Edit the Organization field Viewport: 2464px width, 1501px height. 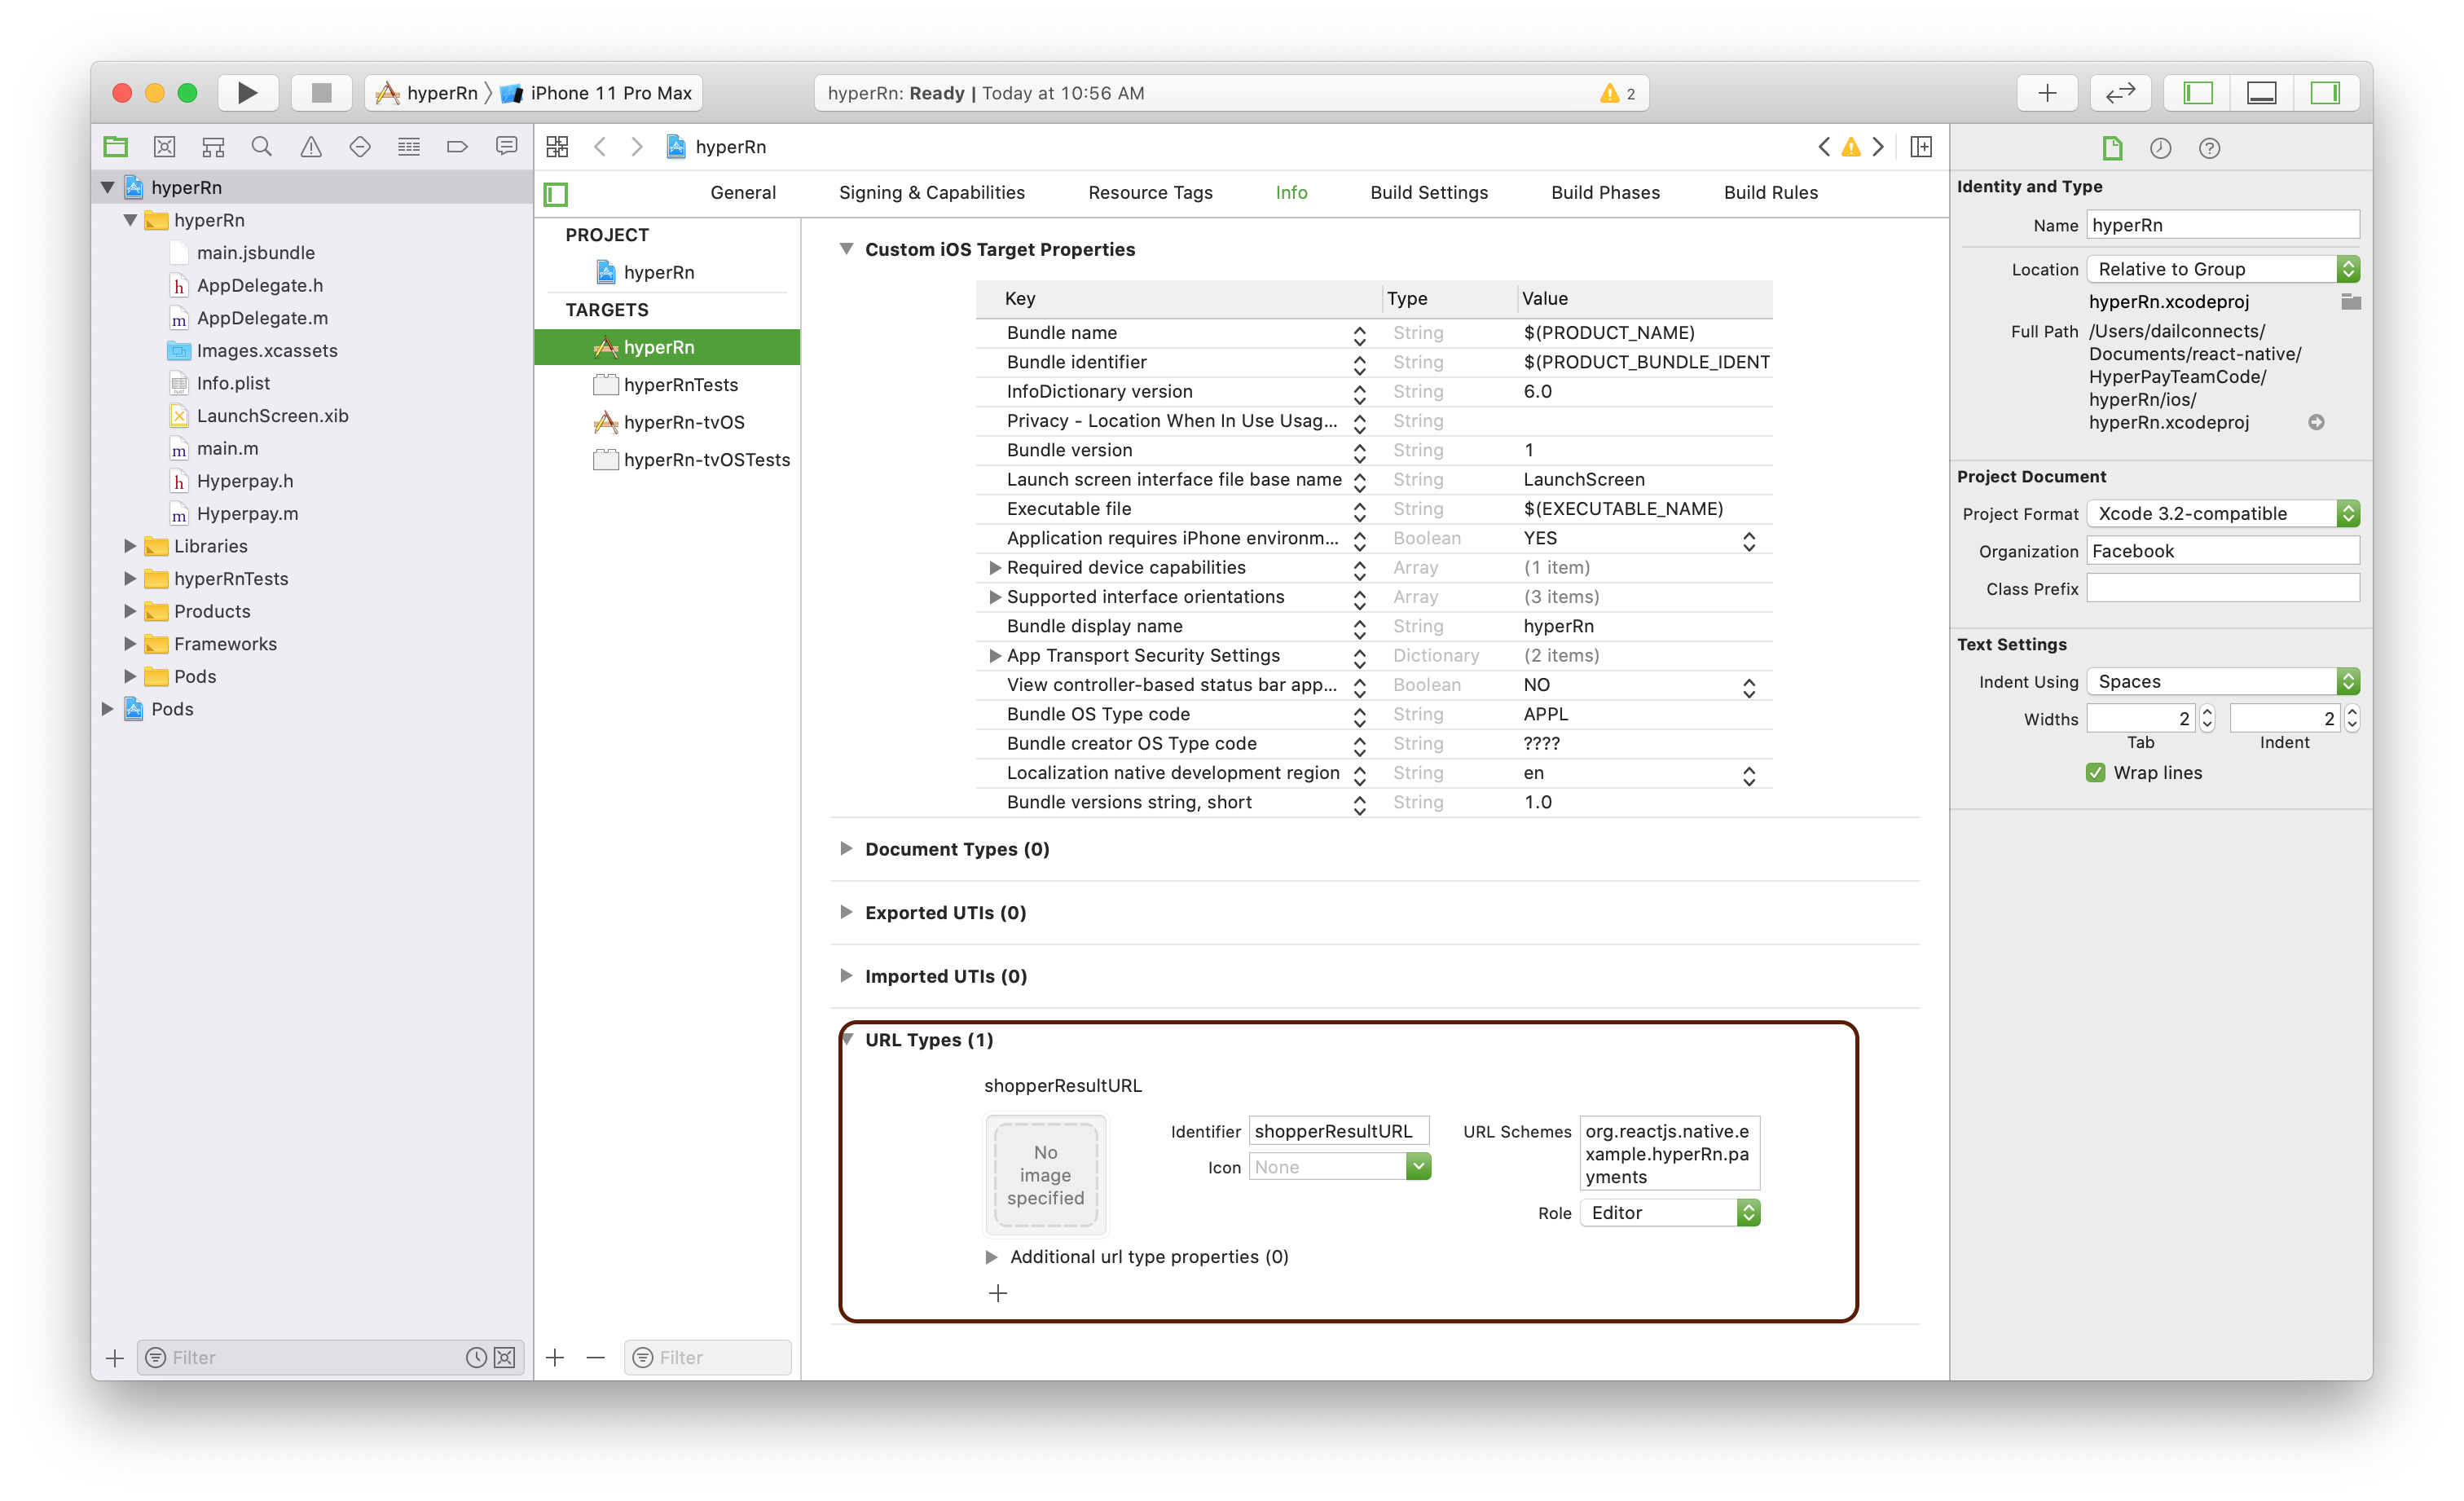coord(2223,551)
